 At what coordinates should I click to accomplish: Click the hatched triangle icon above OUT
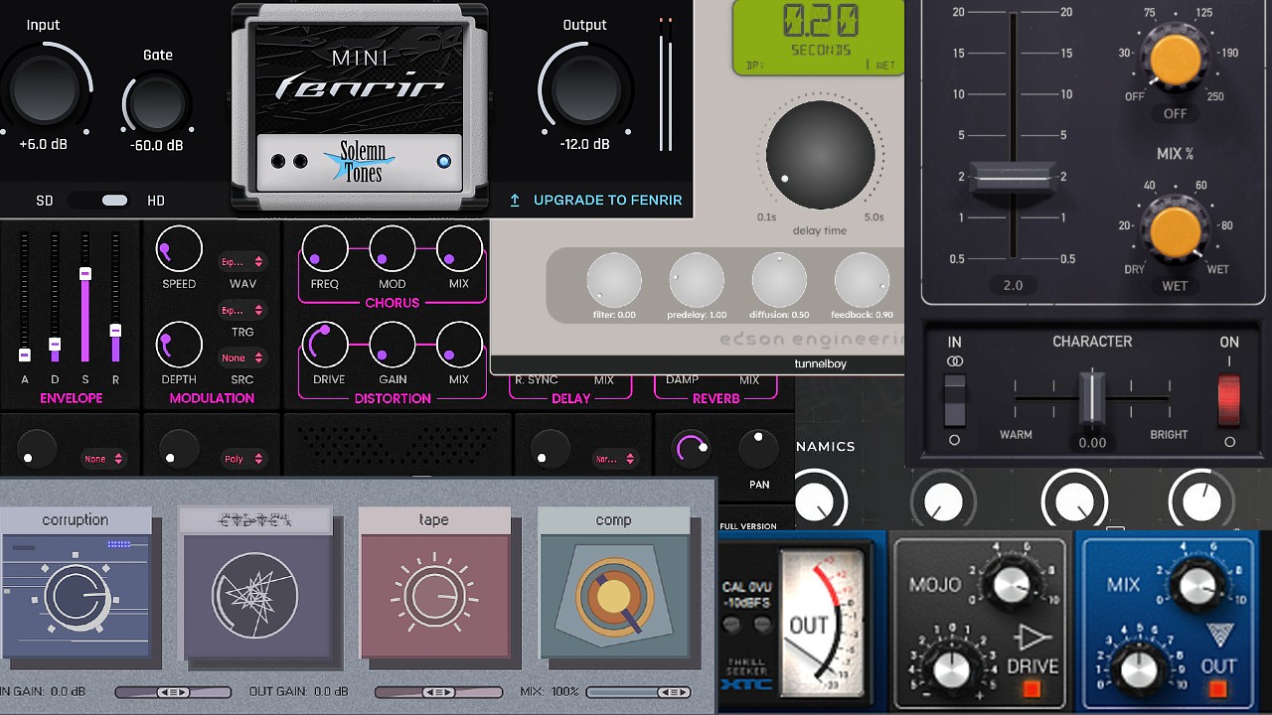[1219, 636]
